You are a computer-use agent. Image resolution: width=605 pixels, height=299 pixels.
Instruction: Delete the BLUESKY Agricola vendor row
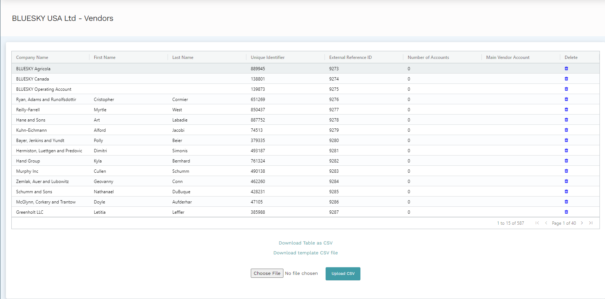coord(566,68)
